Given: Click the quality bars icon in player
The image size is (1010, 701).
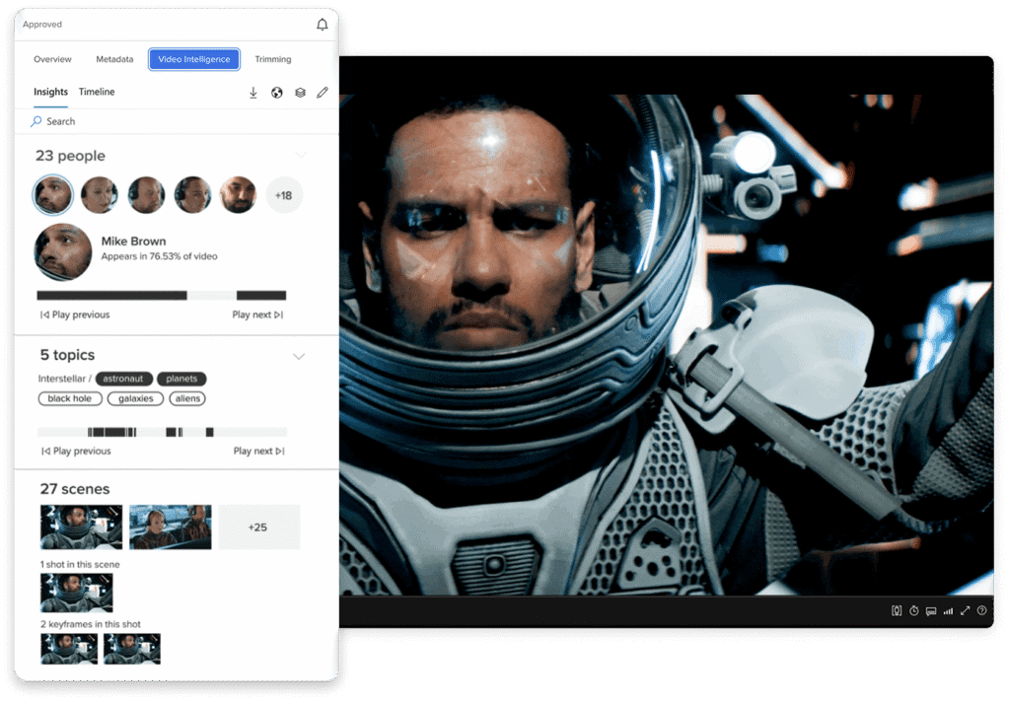Looking at the screenshot, I should pyautogui.click(x=948, y=611).
